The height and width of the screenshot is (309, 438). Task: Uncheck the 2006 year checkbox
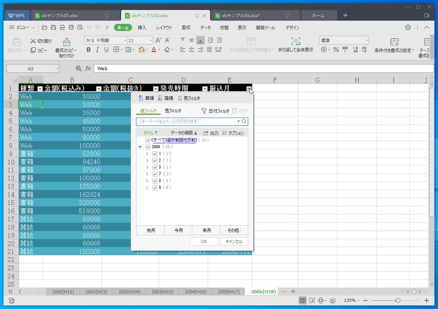click(x=148, y=147)
